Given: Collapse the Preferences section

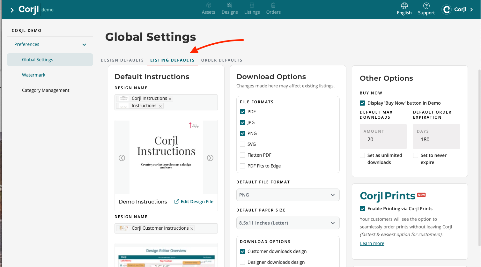Looking at the screenshot, I should click(84, 45).
